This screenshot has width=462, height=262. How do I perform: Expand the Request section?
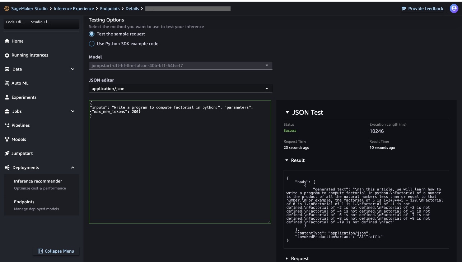pyautogui.click(x=287, y=258)
